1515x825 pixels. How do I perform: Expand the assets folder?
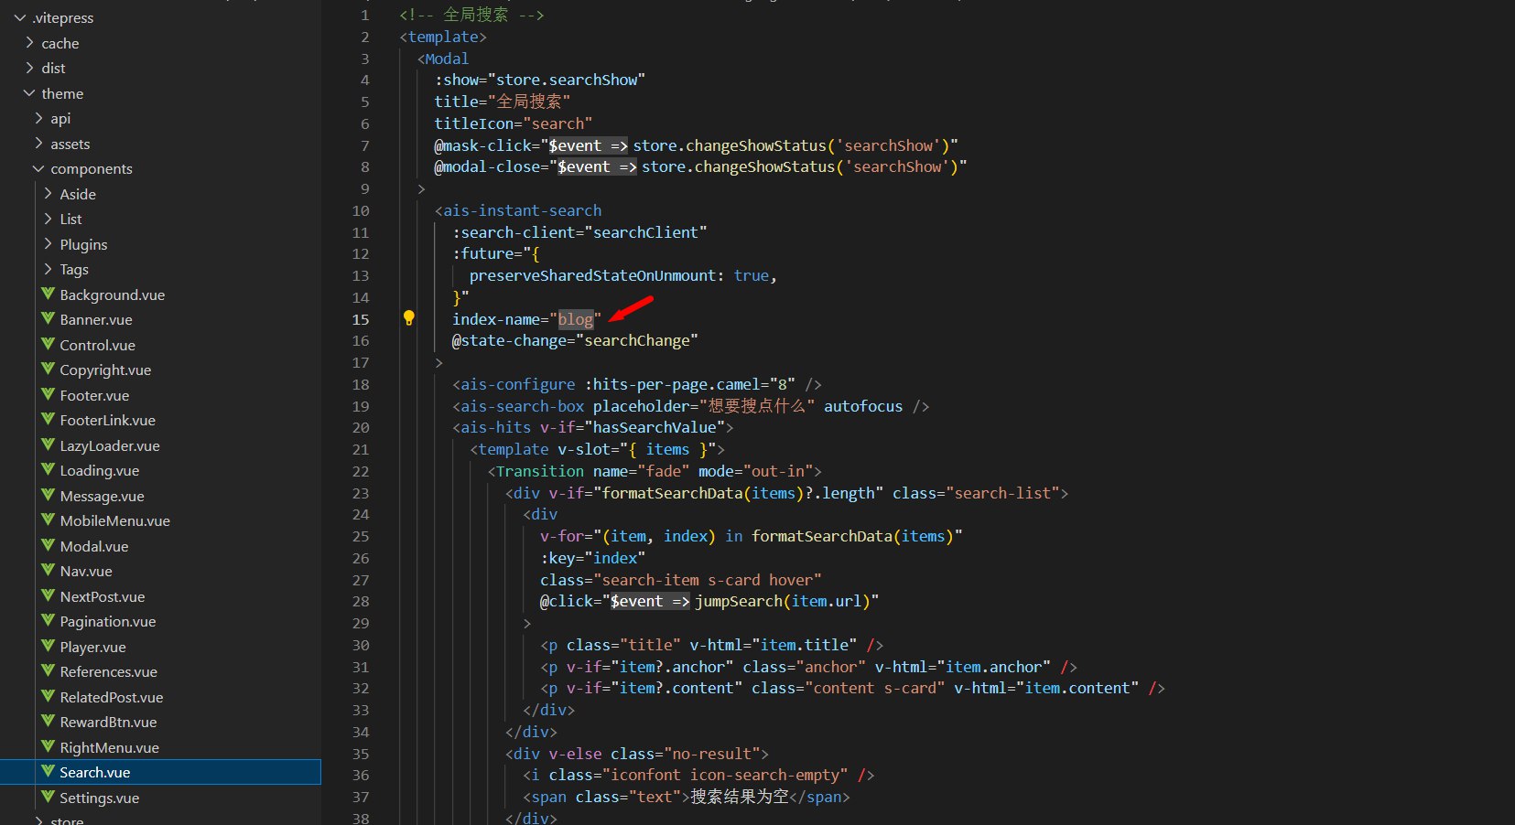(x=38, y=144)
